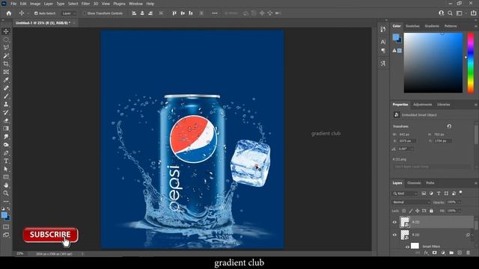Toggle the lock all padlock button

tap(431, 211)
